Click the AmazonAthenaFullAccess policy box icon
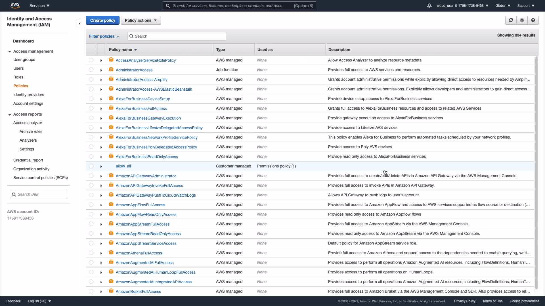545x306 pixels. [111, 253]
